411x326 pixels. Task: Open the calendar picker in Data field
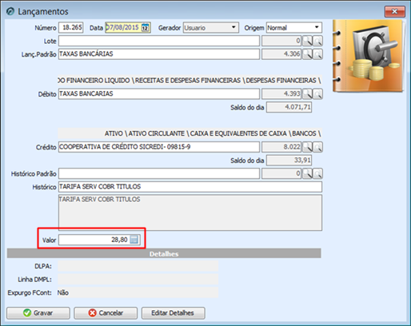tap(145, 27)
